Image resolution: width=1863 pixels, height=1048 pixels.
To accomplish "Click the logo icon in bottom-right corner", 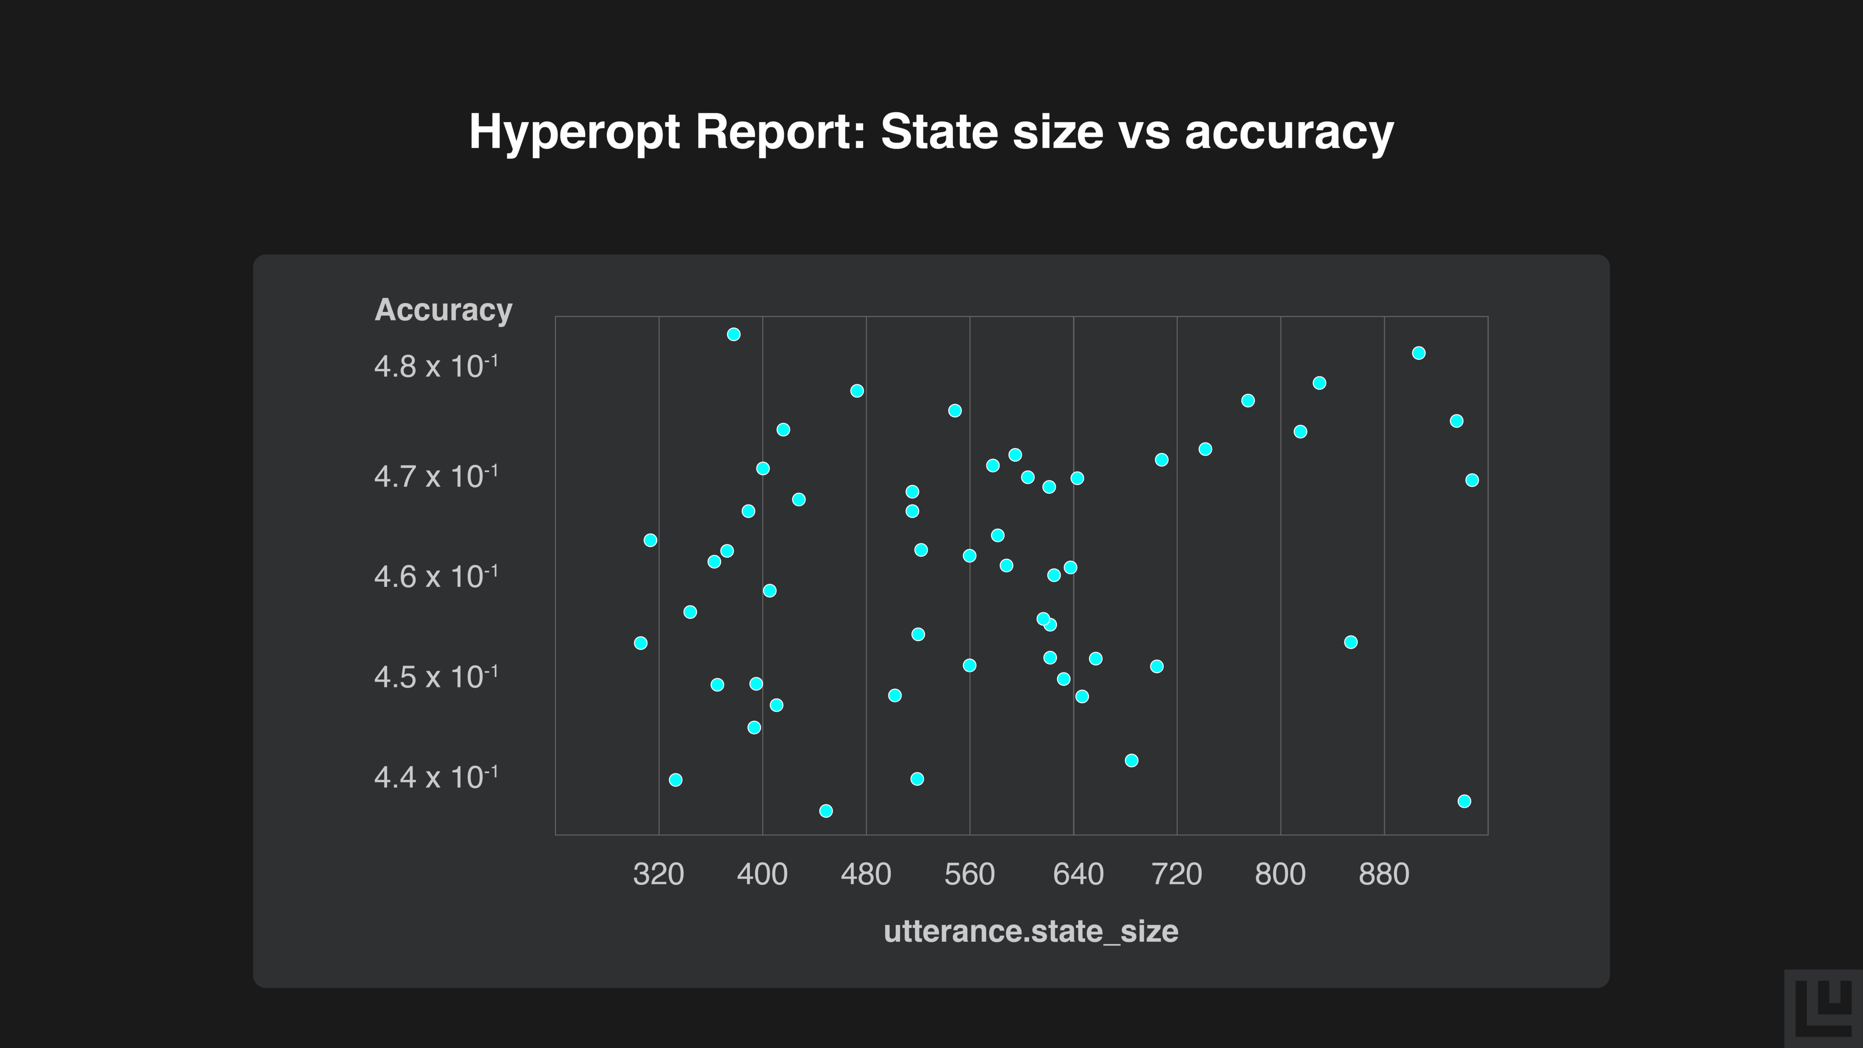I will [1824, 1009].
